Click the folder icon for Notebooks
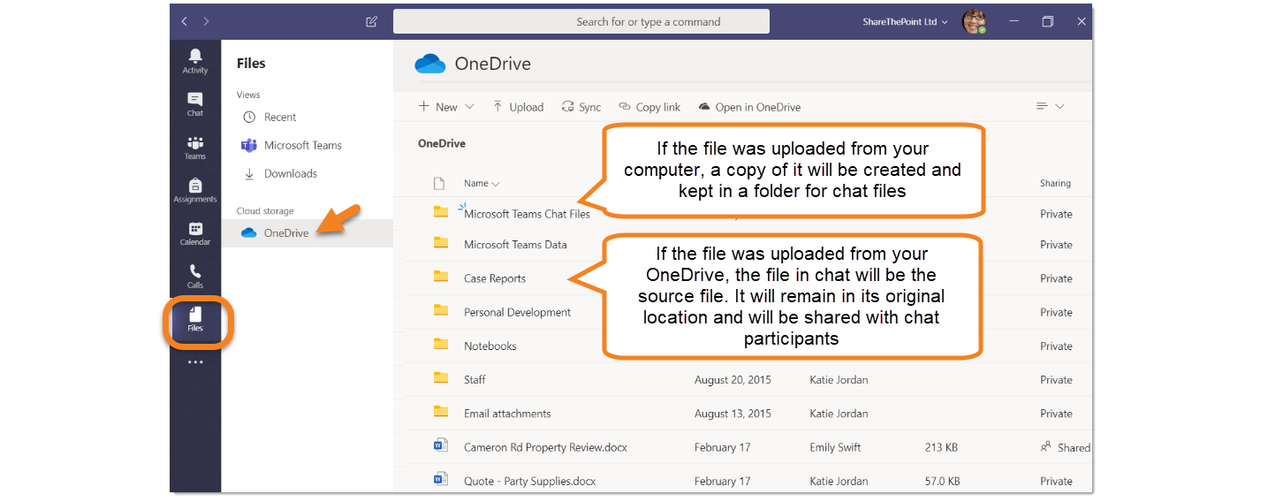1268x502 pixels. tap(441, 345)
